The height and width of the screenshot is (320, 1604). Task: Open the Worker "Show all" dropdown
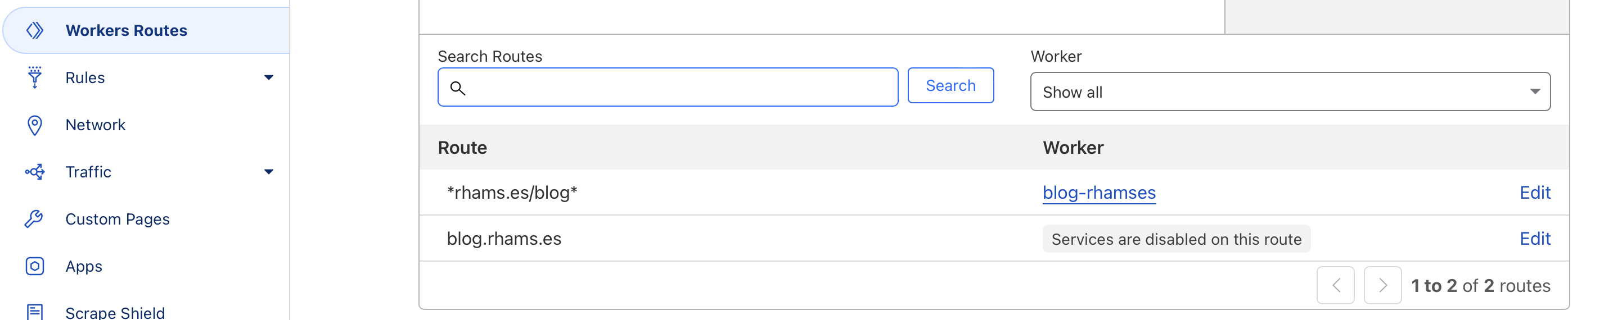pos(1290,92)
